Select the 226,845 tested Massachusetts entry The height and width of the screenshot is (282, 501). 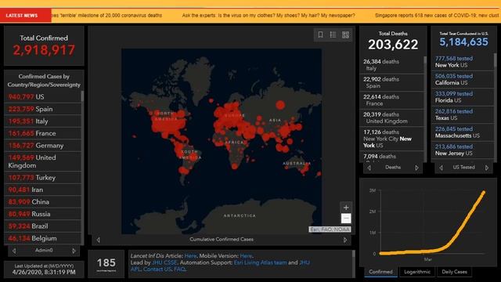463,132
